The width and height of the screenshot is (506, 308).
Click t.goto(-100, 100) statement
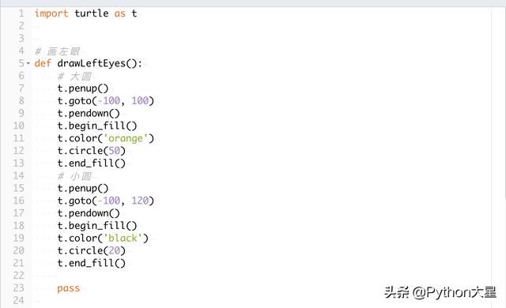coord(105,101)
